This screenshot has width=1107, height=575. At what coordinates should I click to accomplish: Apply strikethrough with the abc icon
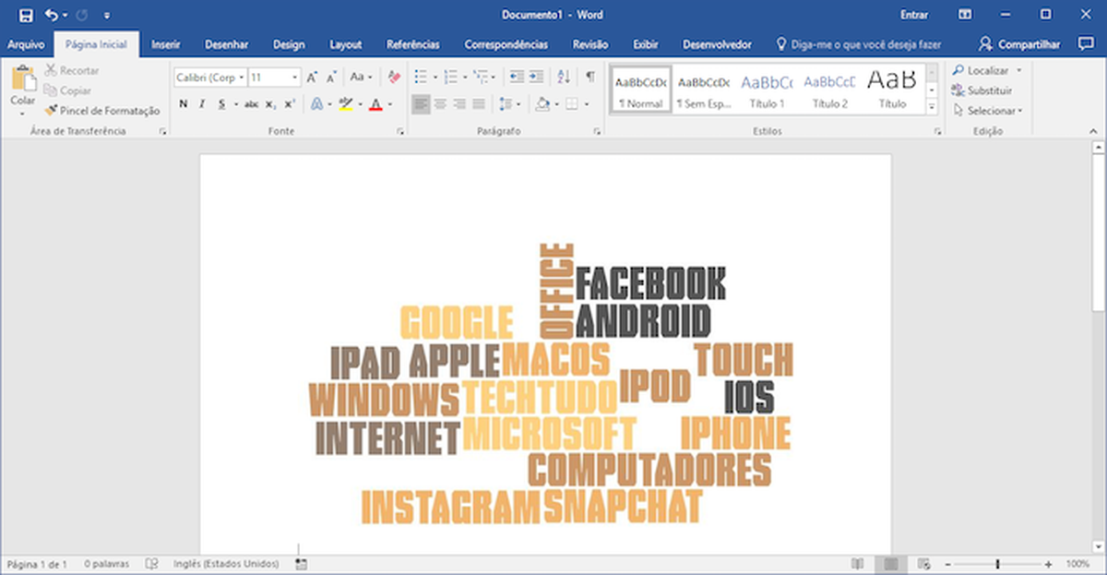[252, 104]
